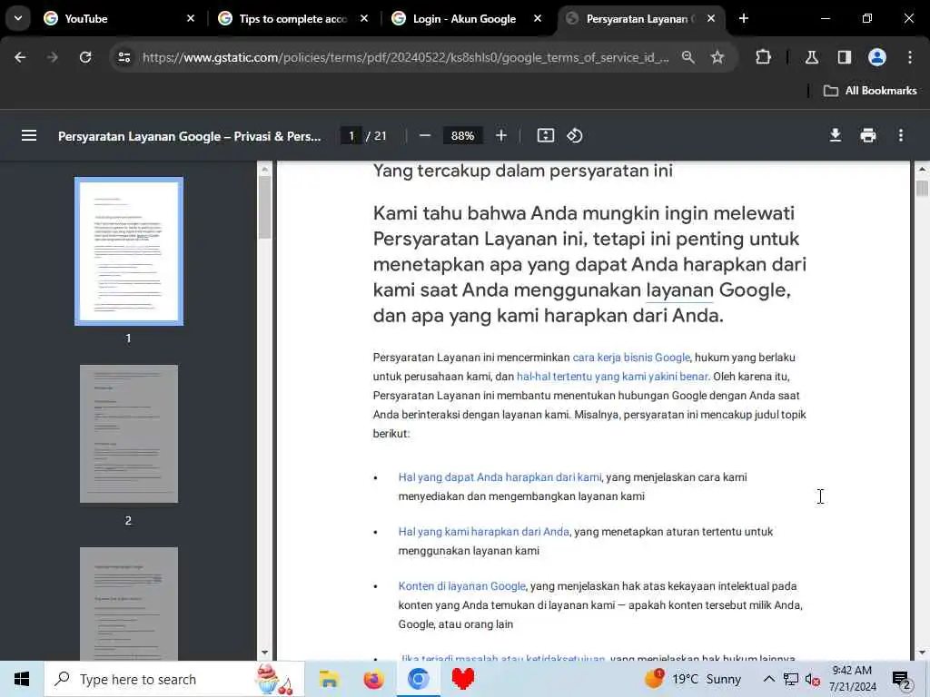
Task: Open the zoom magnifier in address bar
Action: coord(688,57)
